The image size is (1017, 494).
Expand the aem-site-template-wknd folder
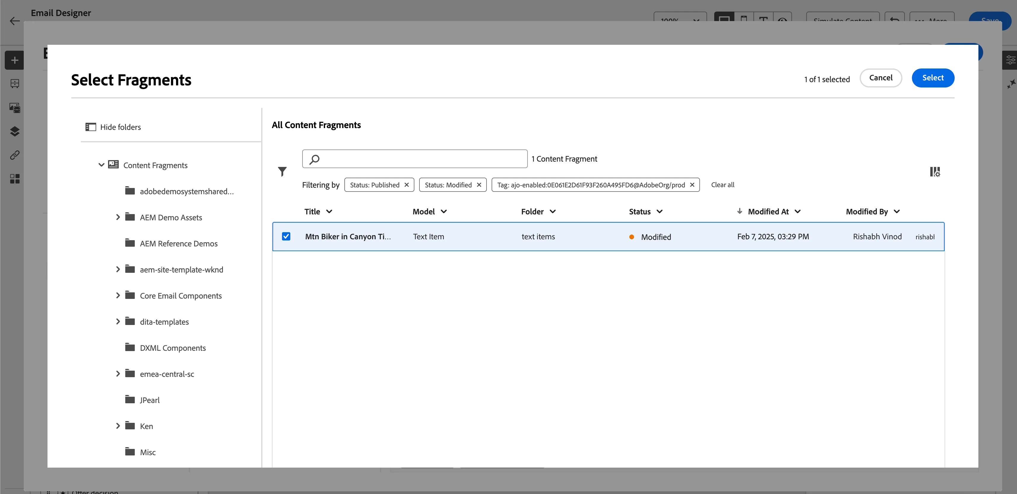[118, 269]
